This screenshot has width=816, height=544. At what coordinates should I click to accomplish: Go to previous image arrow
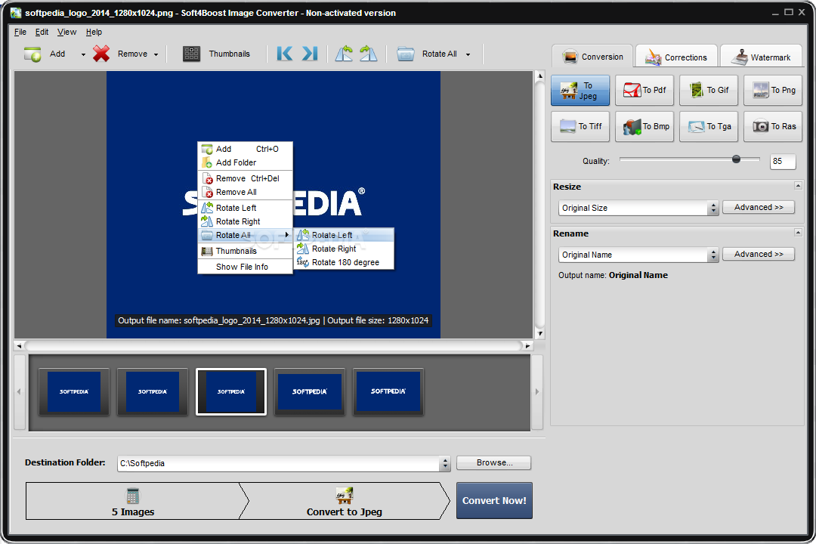[x=284, y=54]
